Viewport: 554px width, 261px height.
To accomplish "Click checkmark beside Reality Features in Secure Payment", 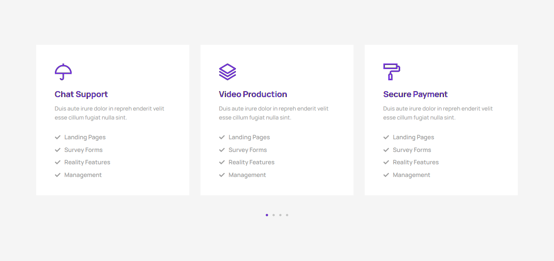I will click(386, 162).
